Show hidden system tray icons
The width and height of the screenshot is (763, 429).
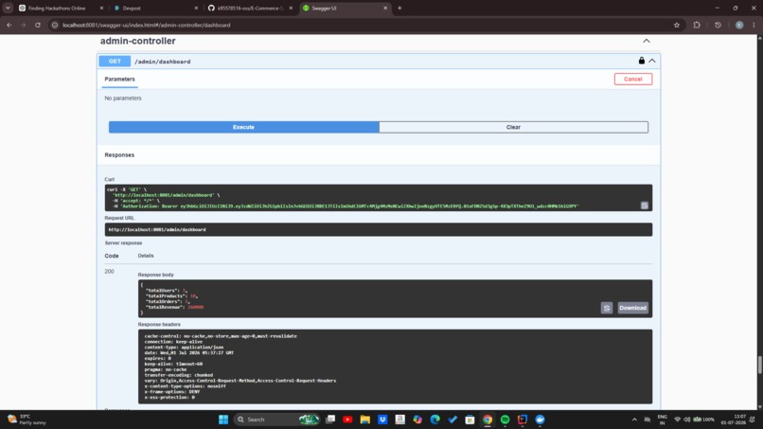pyautogui.click(x=634, y=420)
